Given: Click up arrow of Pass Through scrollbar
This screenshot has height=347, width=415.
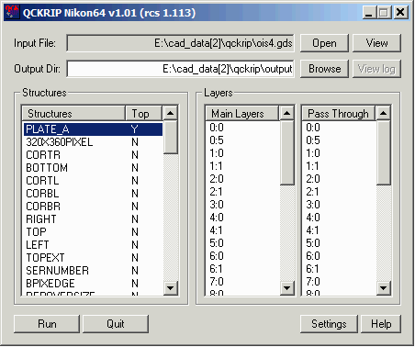Looking at the screenshot, I should [x=383, y=113].
